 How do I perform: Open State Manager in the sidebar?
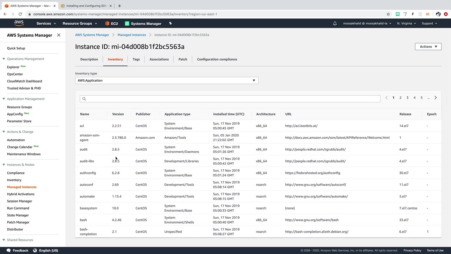coord(18,215)
